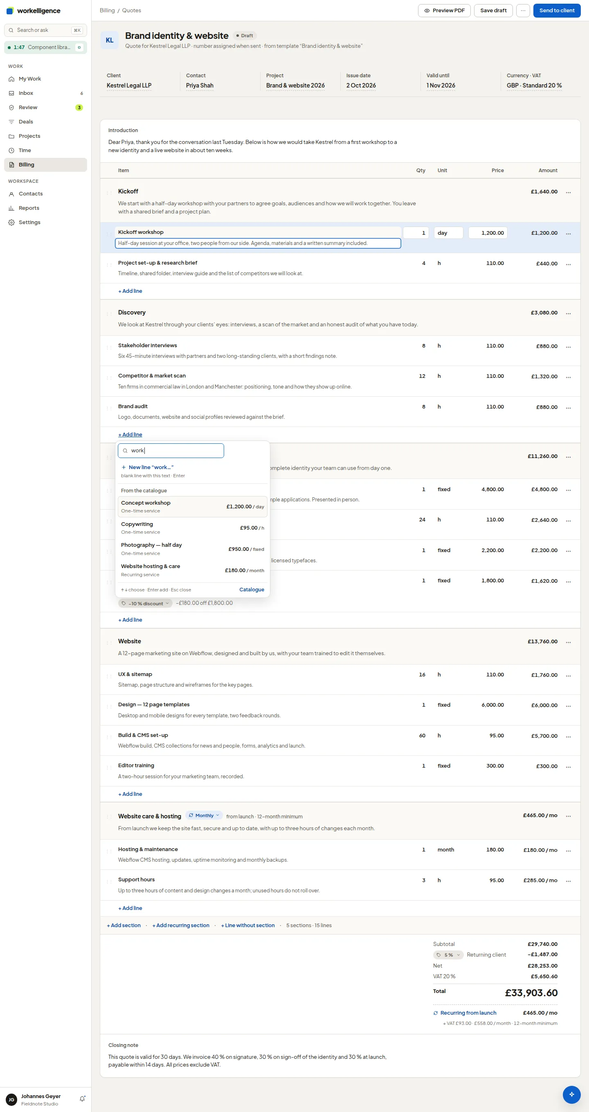Screen dimensions: 589x1112
Task: Open the Catalogue link in popup
Action: [251, 589]
